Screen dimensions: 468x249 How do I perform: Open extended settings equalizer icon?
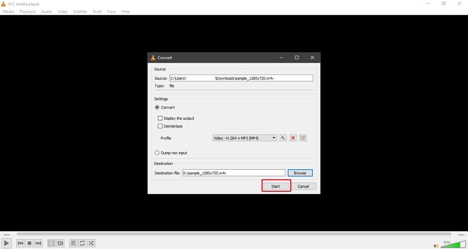(61, 244)
